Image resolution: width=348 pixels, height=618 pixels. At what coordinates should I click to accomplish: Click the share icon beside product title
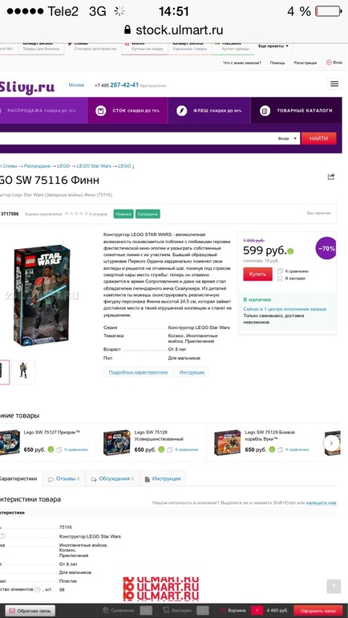[x=331, y=177]
